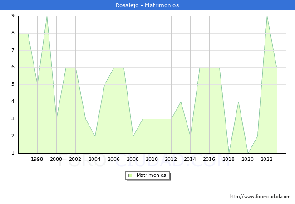Click y-axis label 9

[x=13, y=15]
